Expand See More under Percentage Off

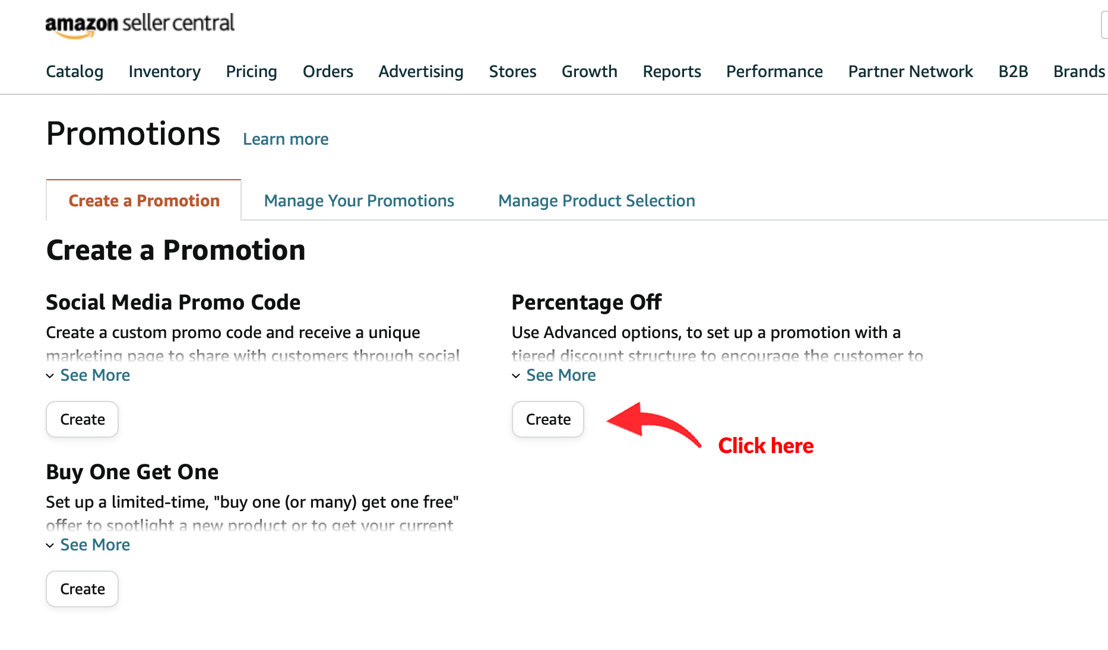click(554, 375)
